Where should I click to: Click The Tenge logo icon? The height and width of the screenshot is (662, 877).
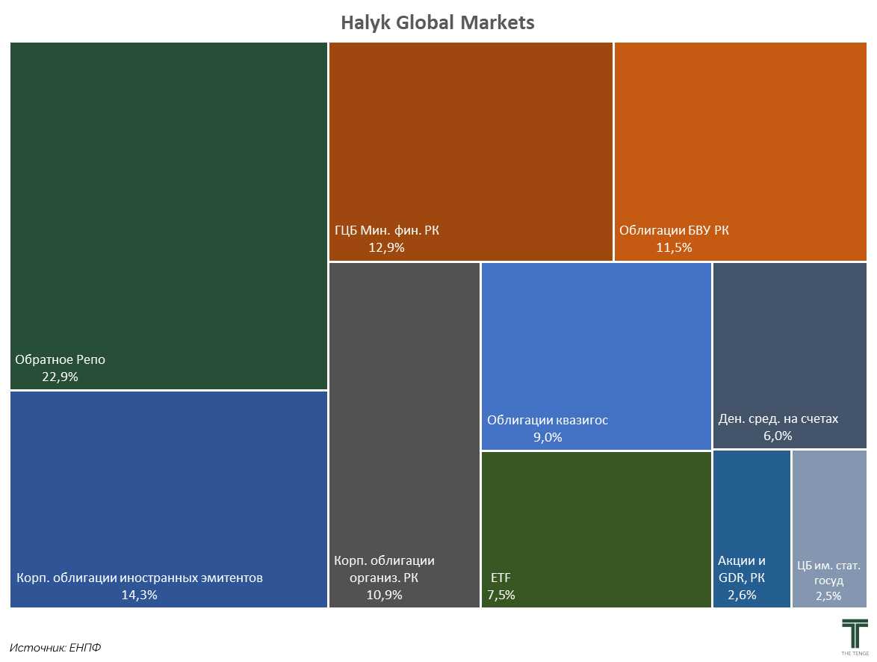[855, 637]
